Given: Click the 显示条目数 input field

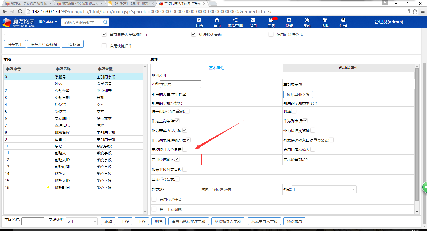Looking at the screenshot, I should 323,160.
